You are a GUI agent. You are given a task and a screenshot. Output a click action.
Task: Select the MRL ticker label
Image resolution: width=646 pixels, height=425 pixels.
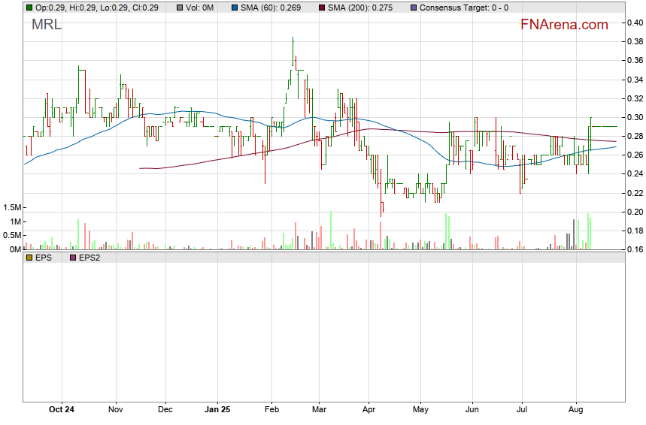pos(47,25)
